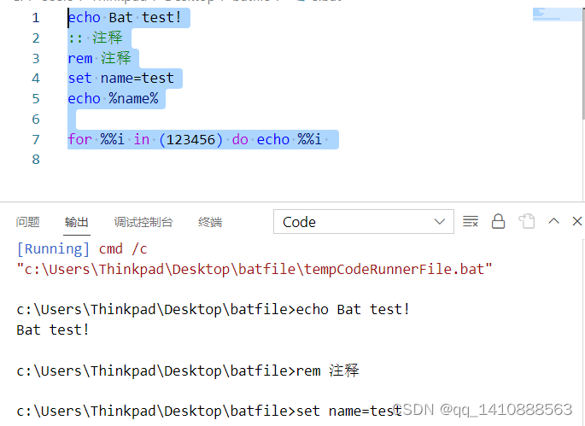Open the 调试控制台 tab
Viewport: 585px width, 426px height.
(143, 222)
